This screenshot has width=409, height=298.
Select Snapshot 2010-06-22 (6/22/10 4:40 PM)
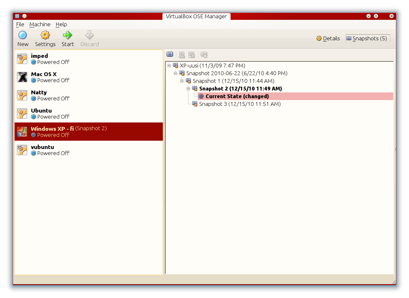237,73
